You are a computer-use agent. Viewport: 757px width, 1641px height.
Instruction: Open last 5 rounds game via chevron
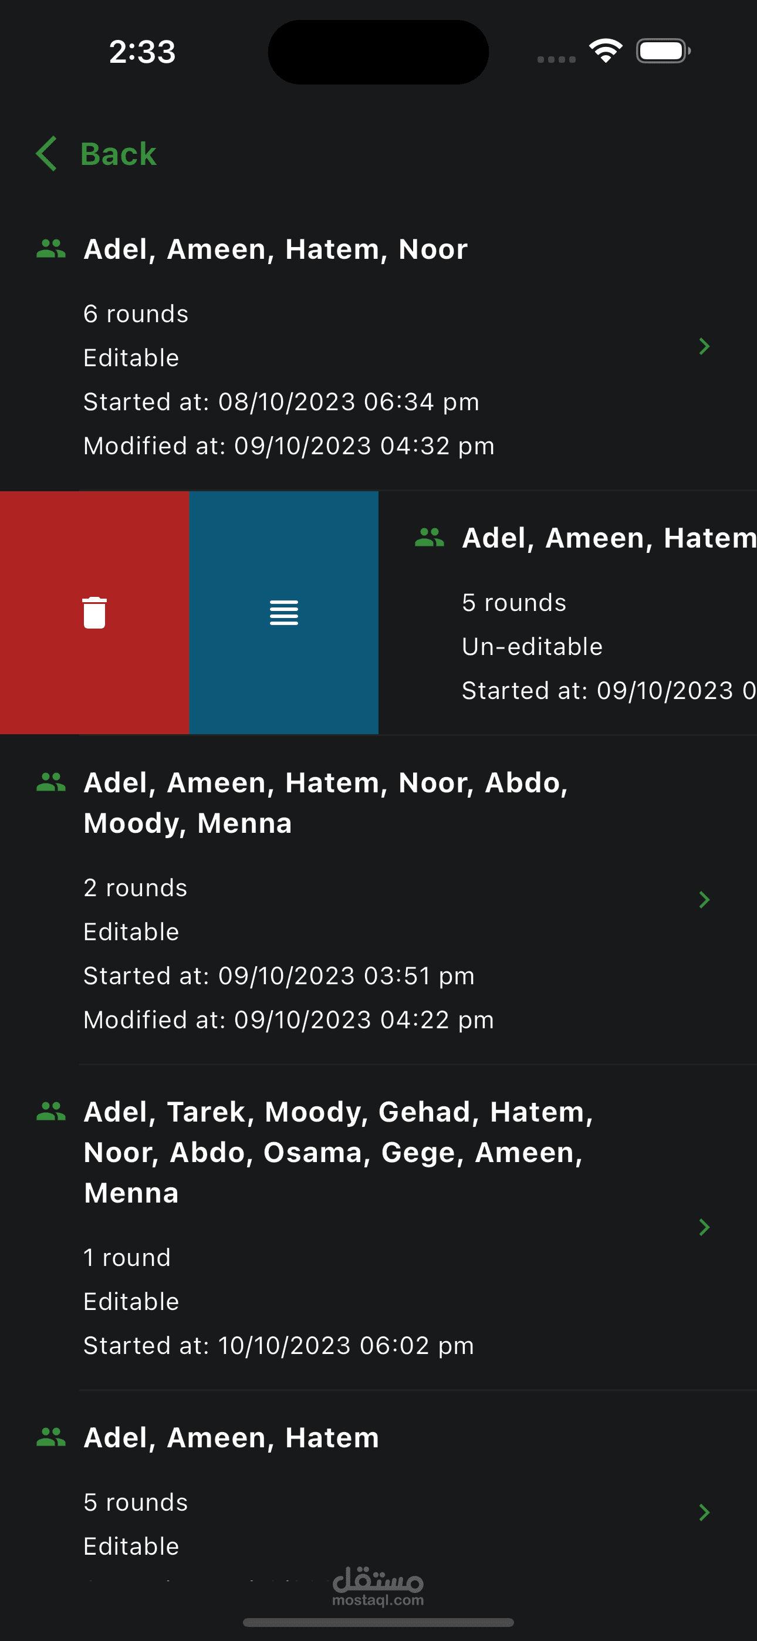click(704, 1512)
